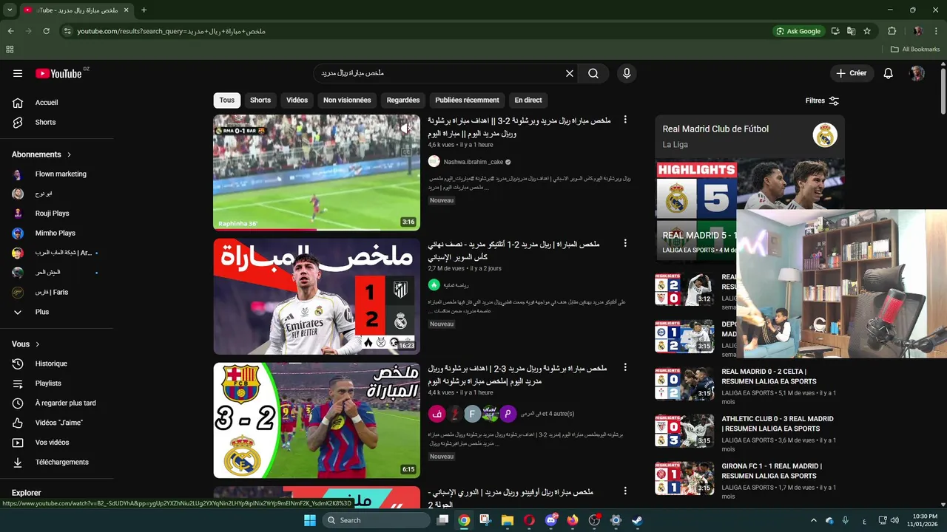Viewport: 947px width, 532px height.
Task: Unmute the previewing first video thumbnail
Action: (x=405, y=129)
